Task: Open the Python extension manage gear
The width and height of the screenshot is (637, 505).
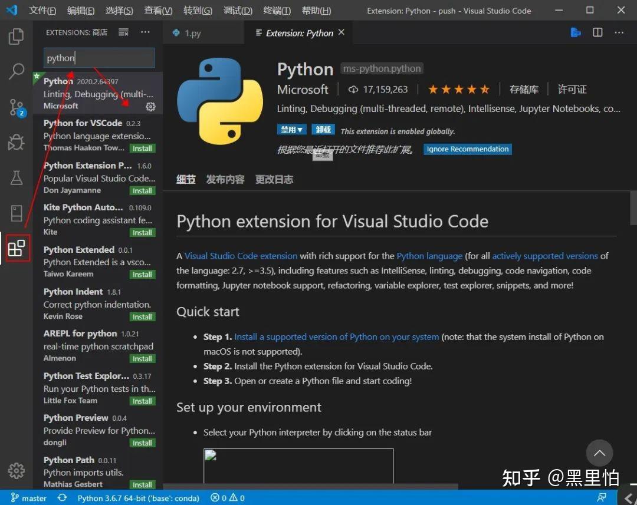Action: point(150,106)
